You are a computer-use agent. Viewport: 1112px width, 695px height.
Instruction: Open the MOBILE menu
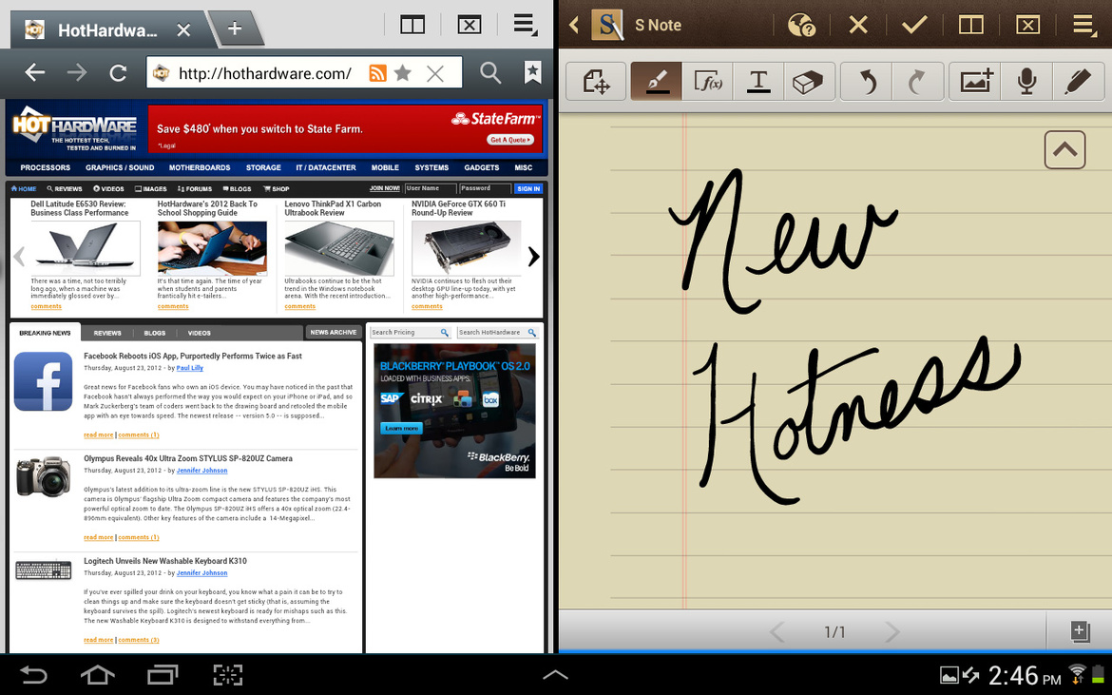pos(385,168)
